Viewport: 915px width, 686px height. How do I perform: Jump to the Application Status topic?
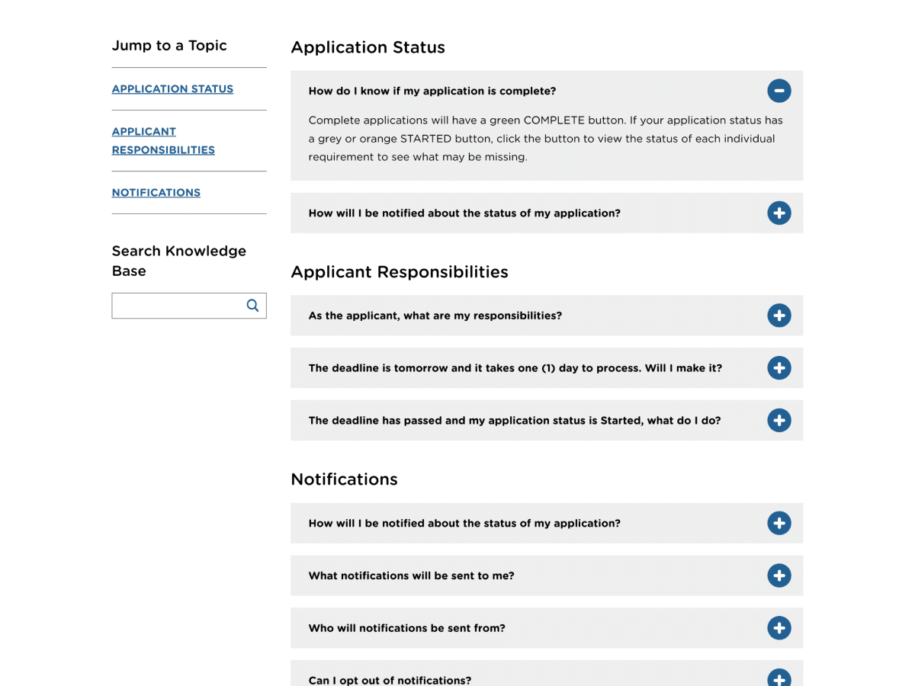pyautogui.click(x=172, y=89)
